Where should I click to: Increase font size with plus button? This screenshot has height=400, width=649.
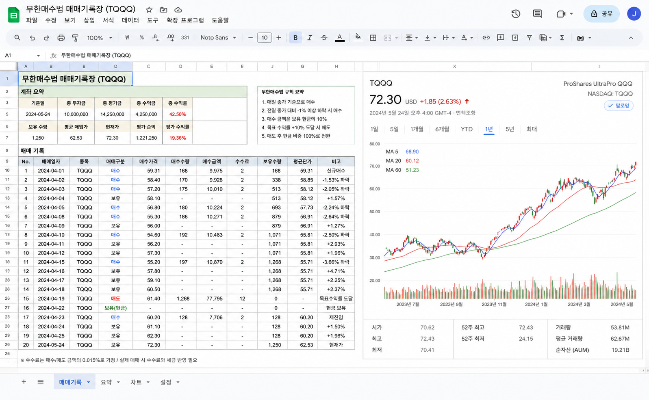tap(279, 38)
